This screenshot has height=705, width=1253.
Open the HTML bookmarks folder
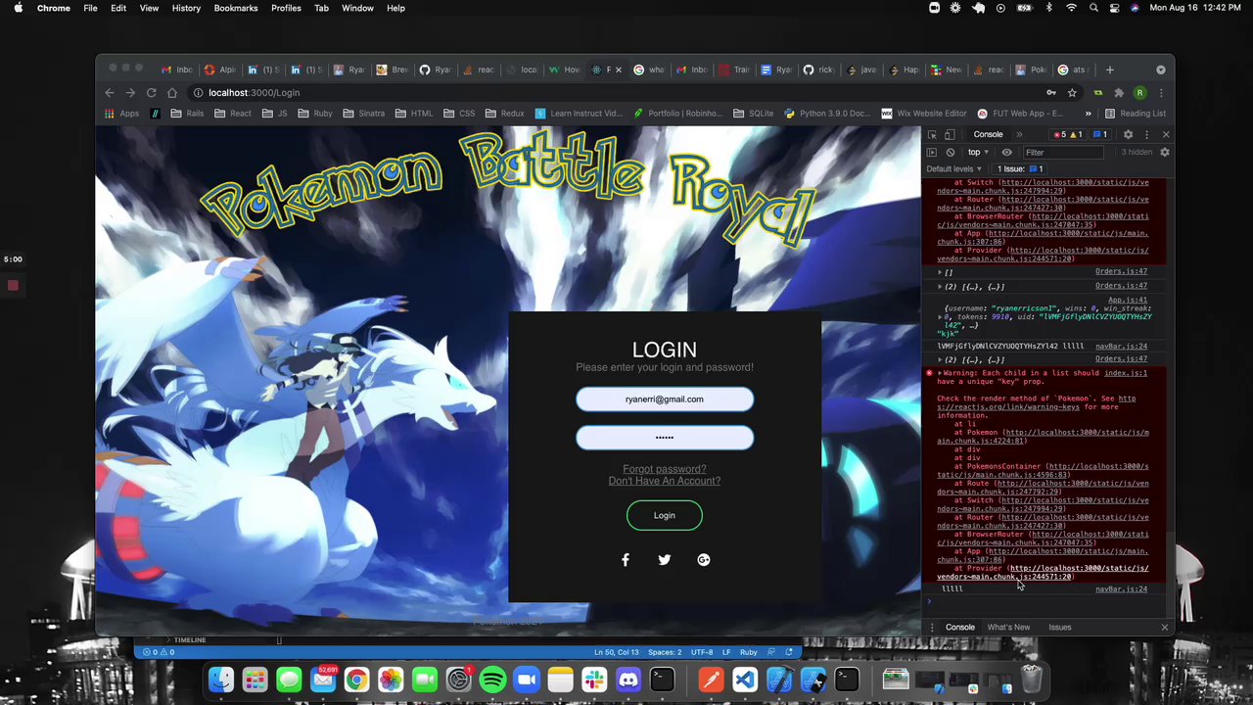(414, 114)
